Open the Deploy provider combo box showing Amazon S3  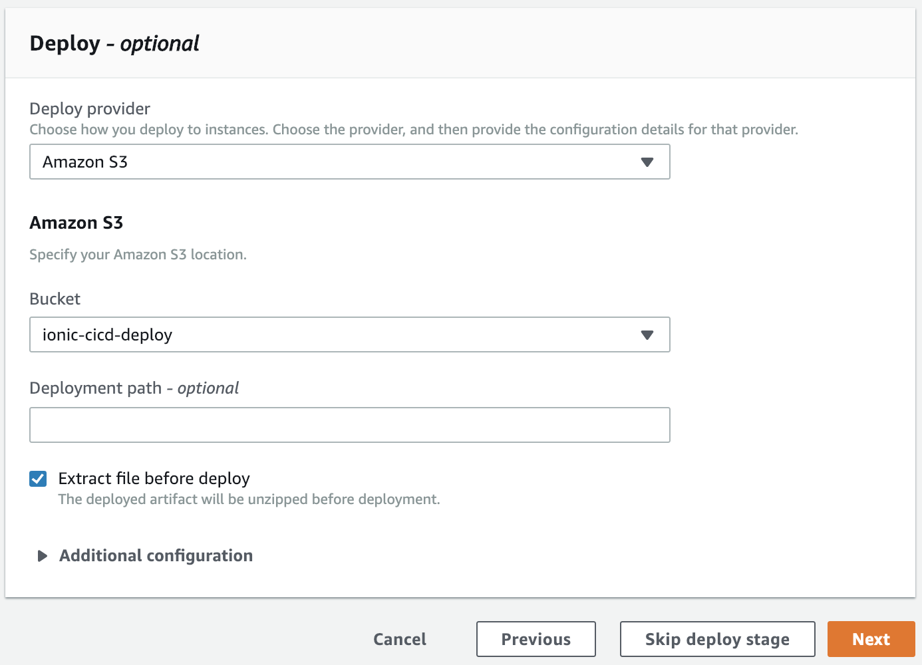point(349,162)
